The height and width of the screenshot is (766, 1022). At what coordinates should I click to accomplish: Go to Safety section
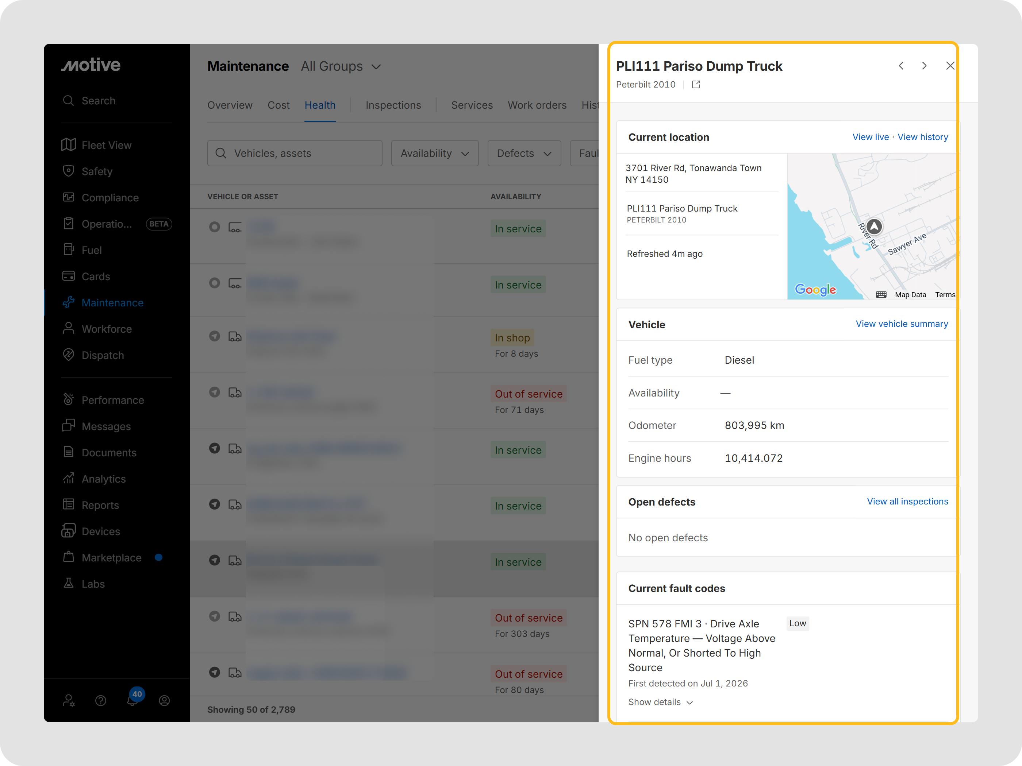[87, 171]
